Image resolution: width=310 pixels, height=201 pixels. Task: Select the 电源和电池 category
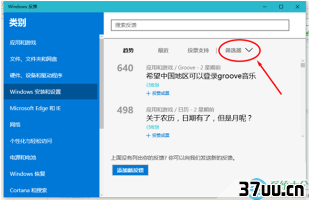[23, 157]
